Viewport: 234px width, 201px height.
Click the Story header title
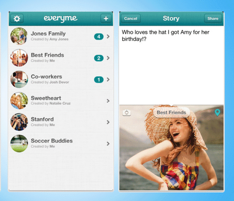171,19
